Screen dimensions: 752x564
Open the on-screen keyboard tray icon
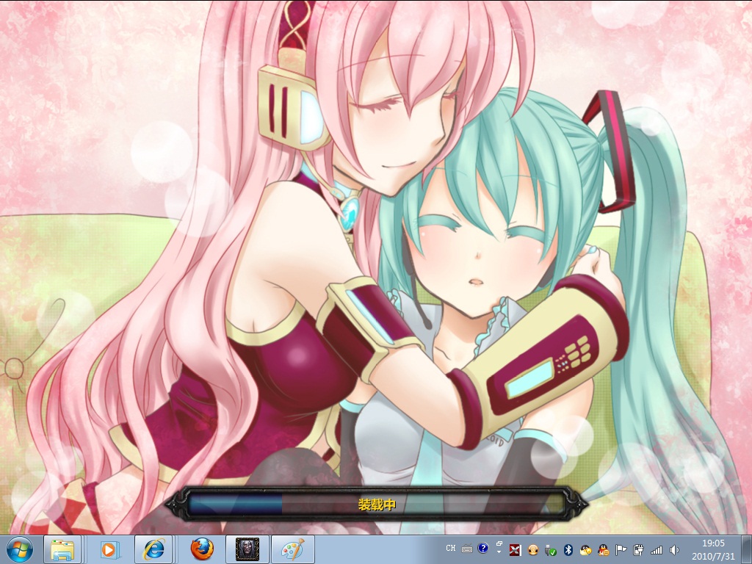pyautogui.click(x=467, y=549)
